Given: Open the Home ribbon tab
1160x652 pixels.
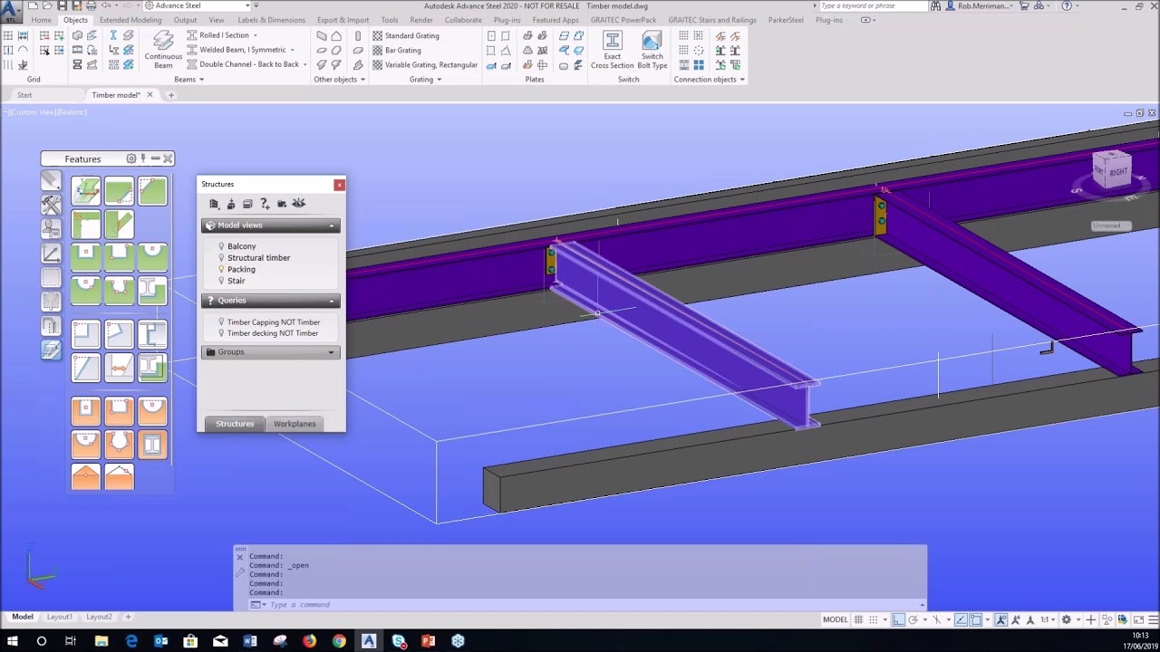Looking at the screenshot, I should 41,20.
